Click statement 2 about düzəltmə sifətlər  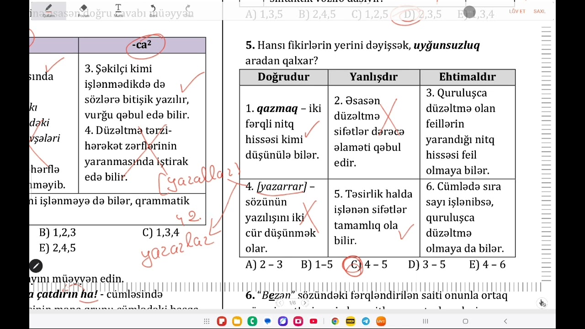374,132
